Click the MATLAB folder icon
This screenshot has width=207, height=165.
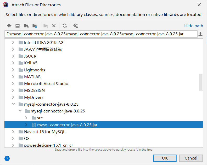click(21, 77)
